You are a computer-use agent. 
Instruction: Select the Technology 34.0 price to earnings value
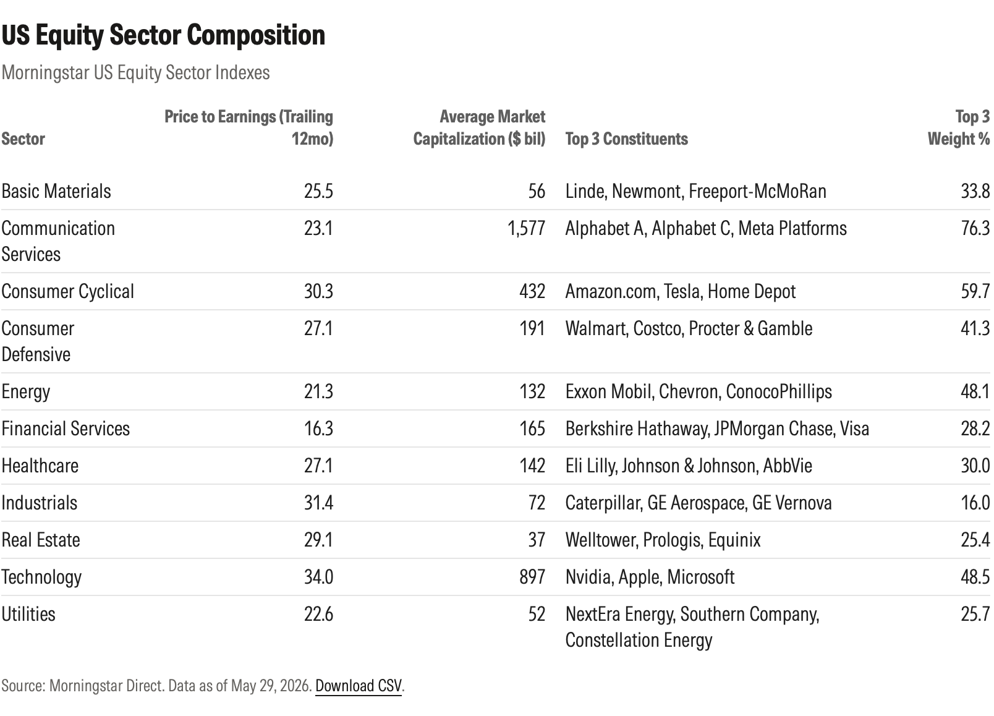click(x=318, y=577)
